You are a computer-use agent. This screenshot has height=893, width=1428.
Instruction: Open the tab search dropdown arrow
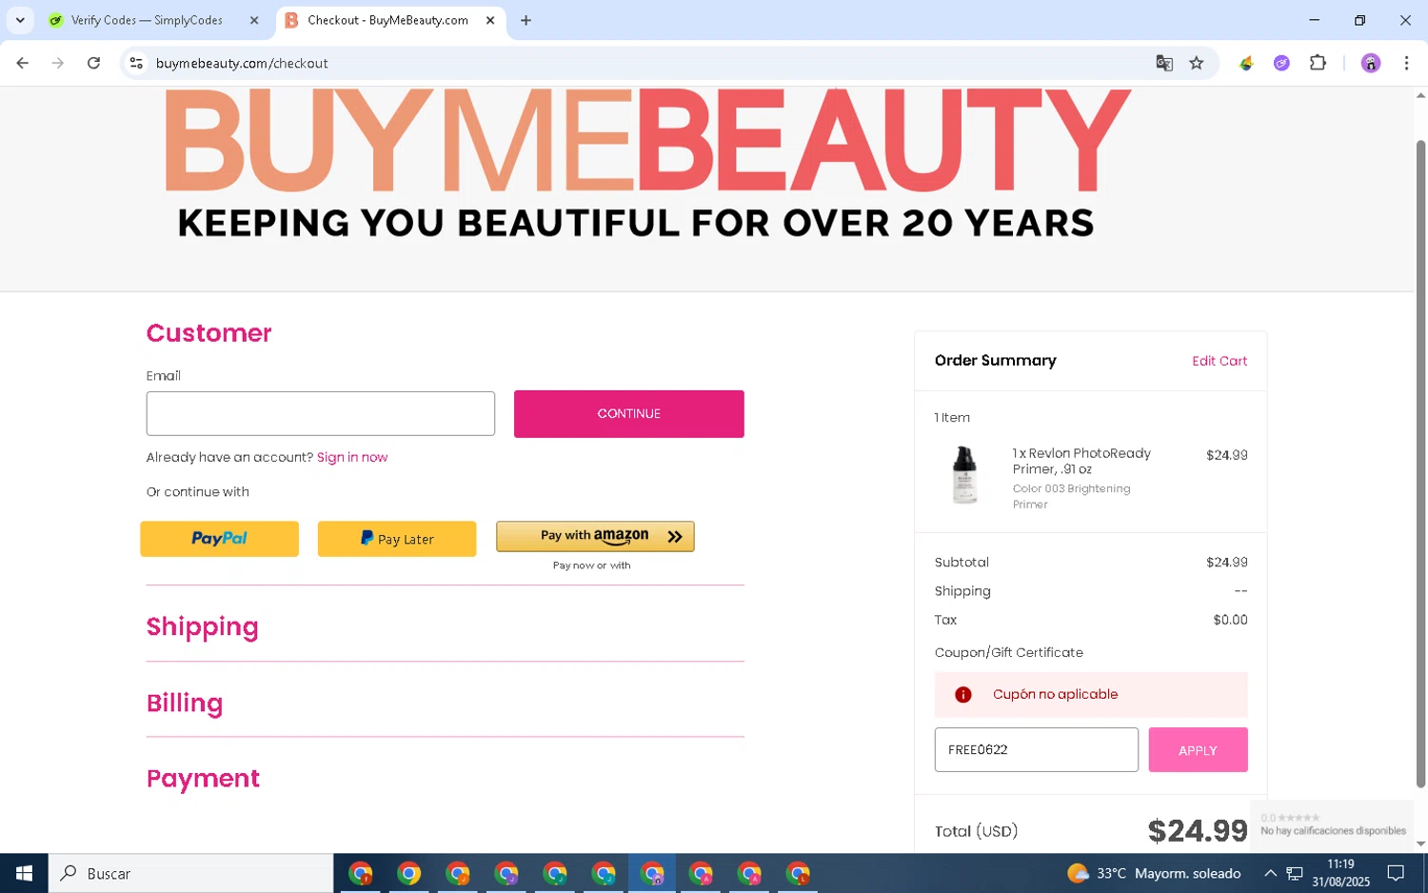tap(19, 20)
